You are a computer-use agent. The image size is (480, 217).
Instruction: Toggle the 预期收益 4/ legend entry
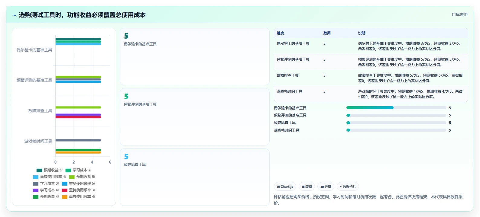pyautogui.click(x=46, y=197)
